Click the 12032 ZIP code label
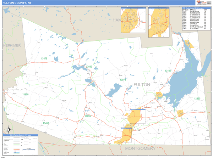Viewport: 213px width, 158px height. click(89, 67)
